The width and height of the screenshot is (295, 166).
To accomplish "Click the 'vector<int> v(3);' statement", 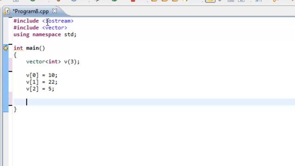I will (x=53, y=62).
